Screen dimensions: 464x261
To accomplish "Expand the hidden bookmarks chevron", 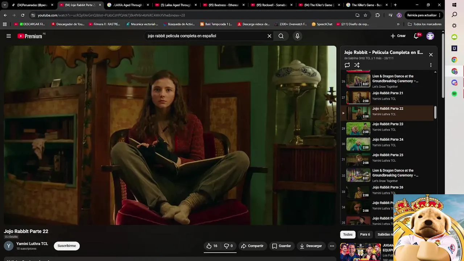I will pos(398,24).
